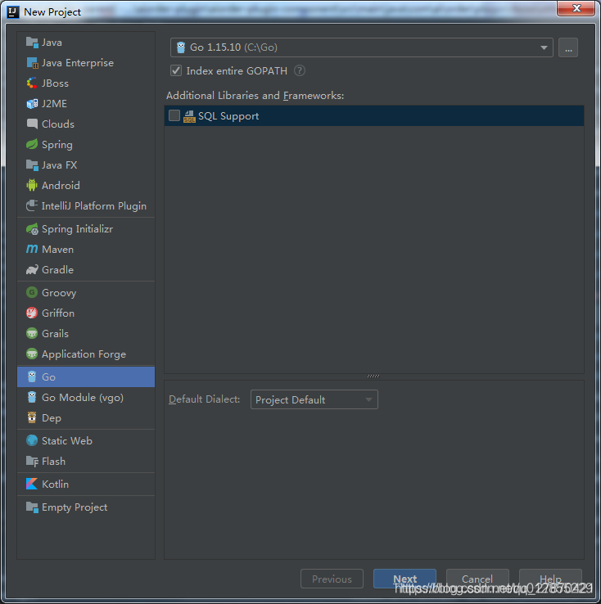
Task: Select Android in the list
Action: point(86,185)
